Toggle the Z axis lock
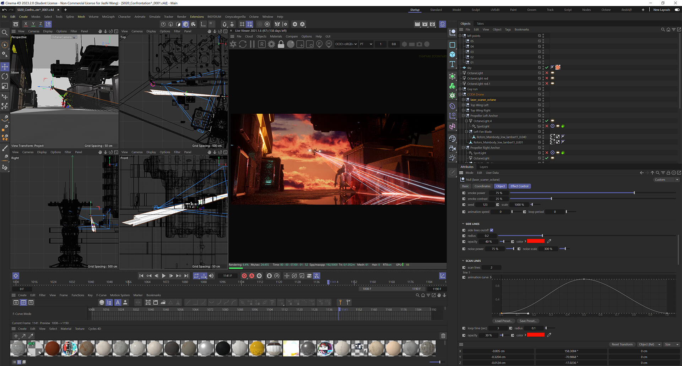This screenshot has width=682, height=366. 40,24
